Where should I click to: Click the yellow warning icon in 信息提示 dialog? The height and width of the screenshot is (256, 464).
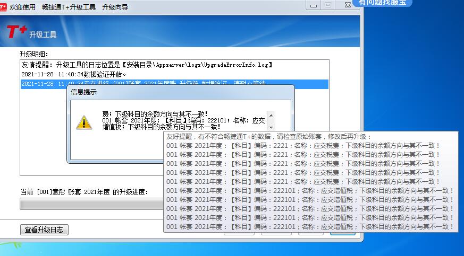coord(84,122)
